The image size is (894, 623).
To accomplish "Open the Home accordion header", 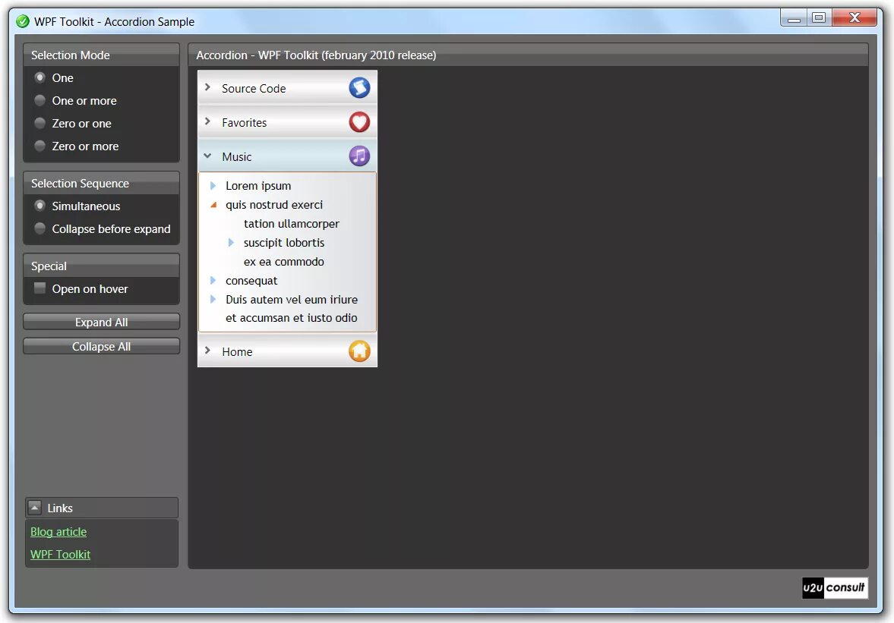I will 287,351.
